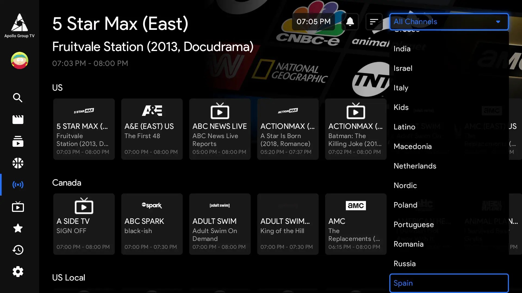Viewport: 522px width, 293px height.
Task: Click the US category heading
Action: 57,88
